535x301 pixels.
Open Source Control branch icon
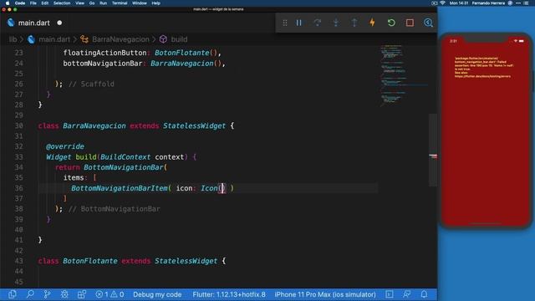[47, 294]
